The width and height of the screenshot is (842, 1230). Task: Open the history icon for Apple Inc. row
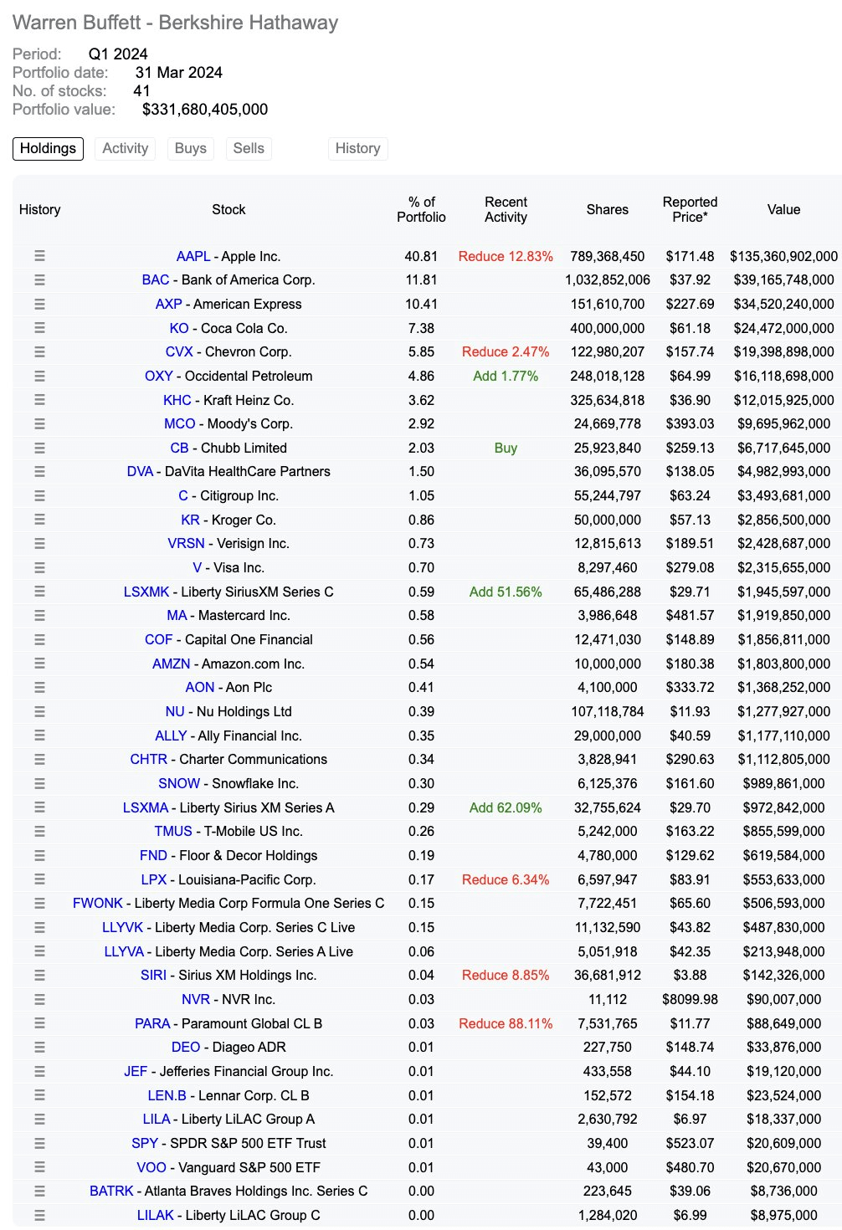tap(39, 256)
